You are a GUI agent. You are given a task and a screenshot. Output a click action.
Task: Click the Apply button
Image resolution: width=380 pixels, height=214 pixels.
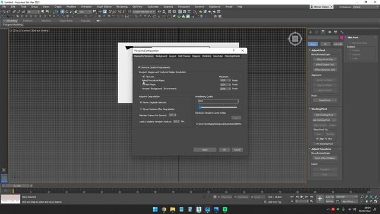click(x=205, y=150)
